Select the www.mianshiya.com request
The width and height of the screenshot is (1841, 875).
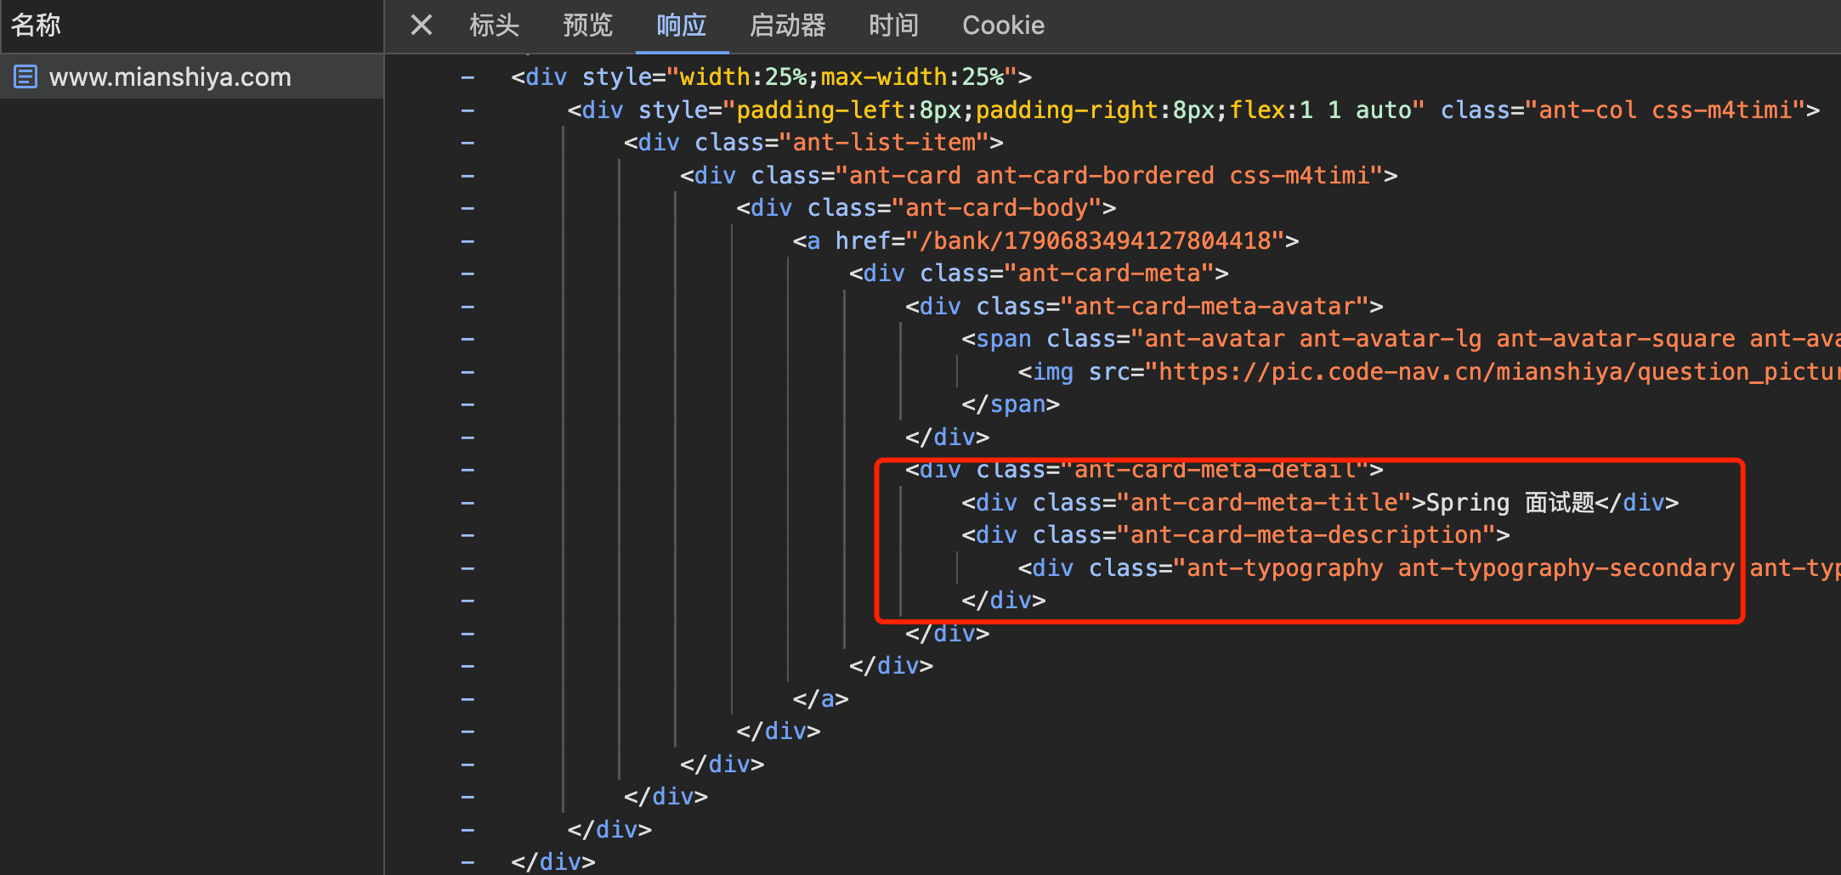pyautogui.click(x=192, y=77)
